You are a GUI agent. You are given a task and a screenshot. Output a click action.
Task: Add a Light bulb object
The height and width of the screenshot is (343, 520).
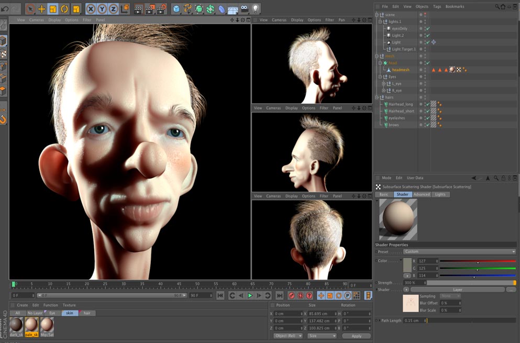(x=256, y=9)
